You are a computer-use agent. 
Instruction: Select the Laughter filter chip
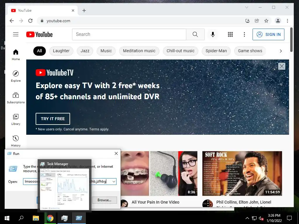(61, 51)
